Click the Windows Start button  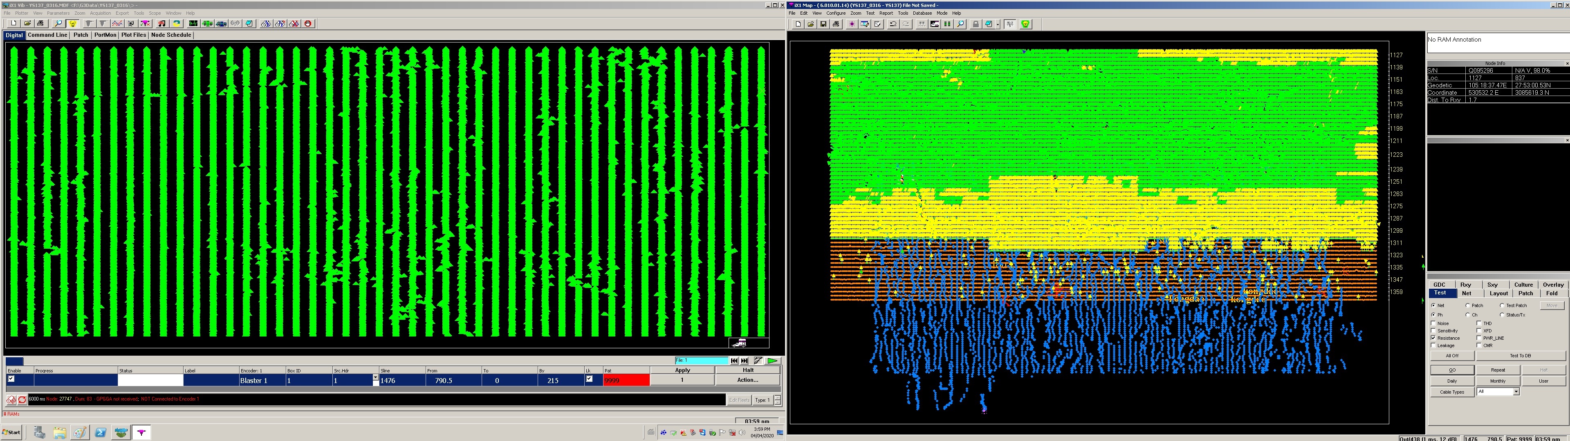click(x=11, y=432)
